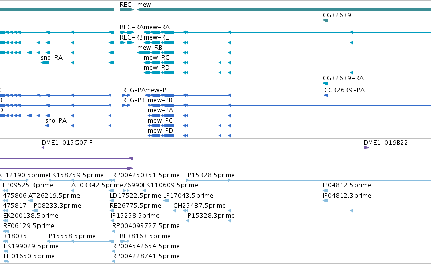This screenshot has width=431, height=264.
Task: Select EST IP08233.3prime label
Action: coord(57,206)
